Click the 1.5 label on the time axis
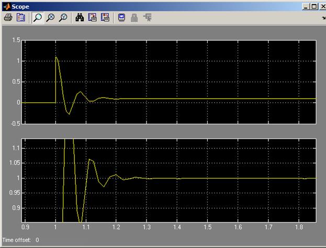326x248 pixels. click(208, 227)
